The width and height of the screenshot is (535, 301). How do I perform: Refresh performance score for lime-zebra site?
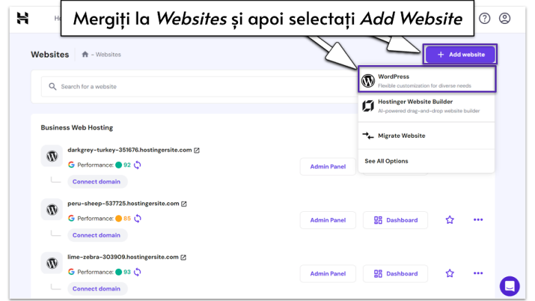[x=137, y=272]
